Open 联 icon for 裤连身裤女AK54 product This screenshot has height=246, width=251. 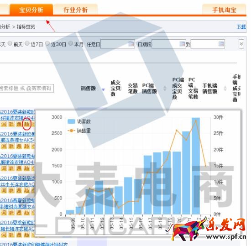point(11,146)
